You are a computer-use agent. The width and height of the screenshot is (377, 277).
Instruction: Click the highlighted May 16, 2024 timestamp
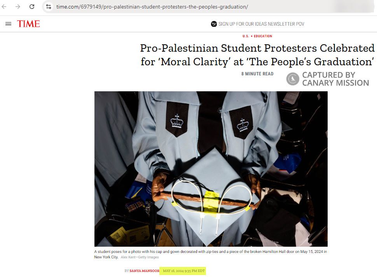[184, 271]
